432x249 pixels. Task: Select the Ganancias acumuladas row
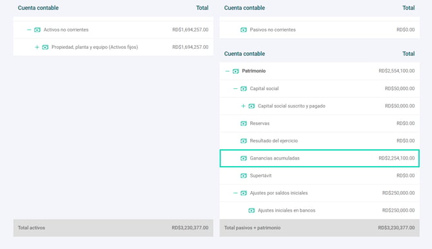(320, 158)
